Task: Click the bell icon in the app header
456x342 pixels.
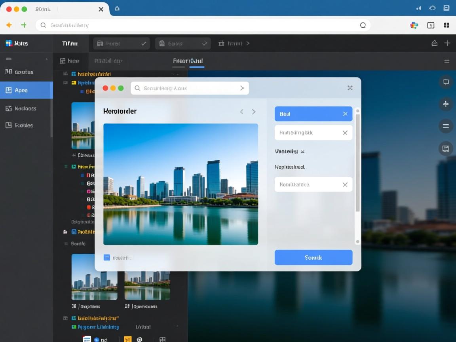Action: pyautogui.click(x=434, y=43)
